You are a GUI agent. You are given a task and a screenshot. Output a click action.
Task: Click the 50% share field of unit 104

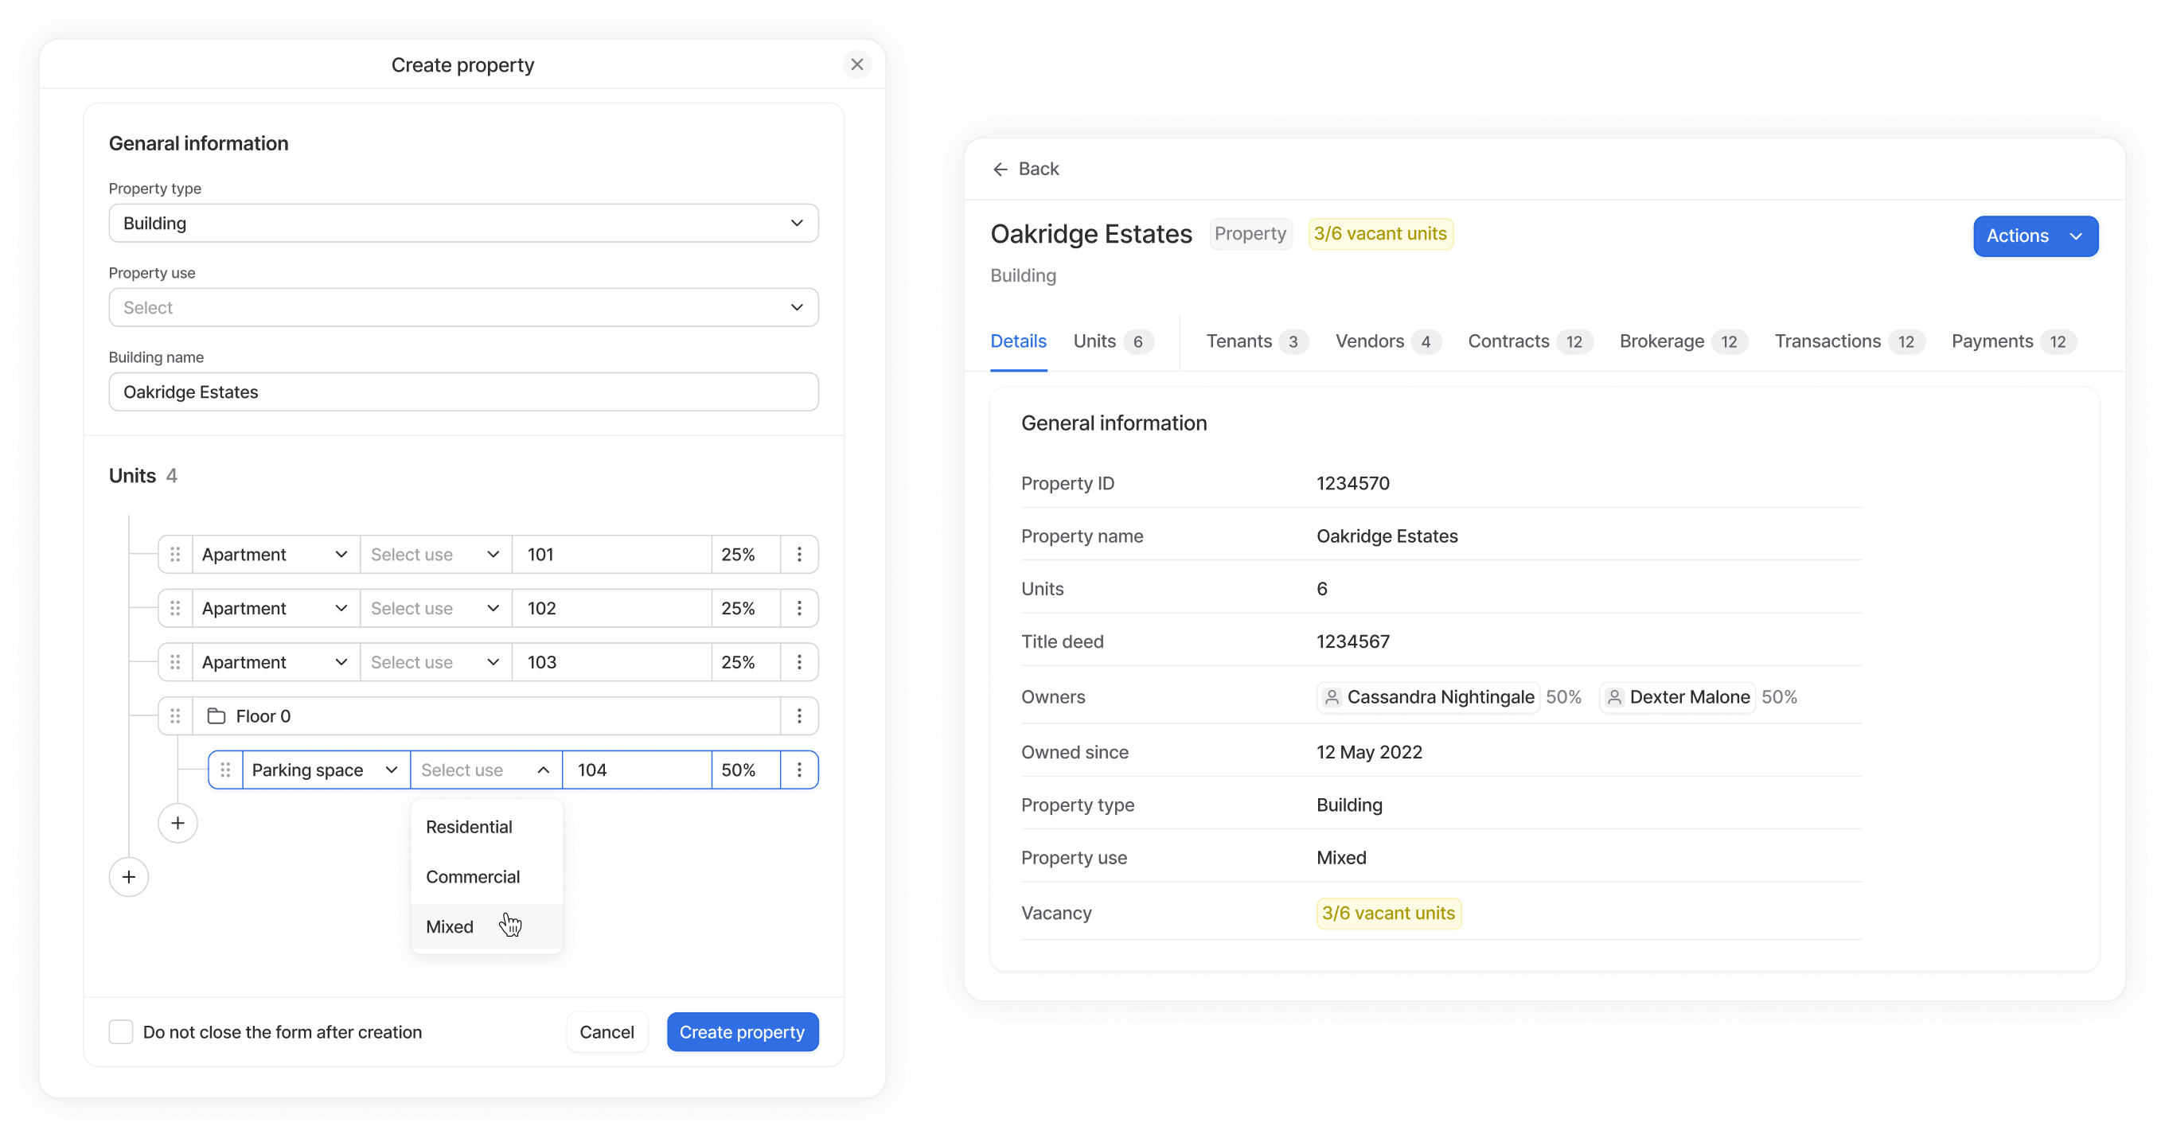click(746, 770)
